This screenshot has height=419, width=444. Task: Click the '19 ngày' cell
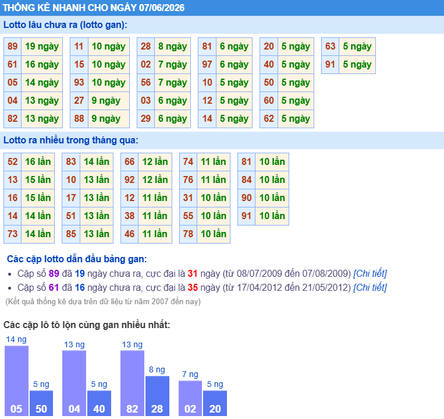pos(42,46)
